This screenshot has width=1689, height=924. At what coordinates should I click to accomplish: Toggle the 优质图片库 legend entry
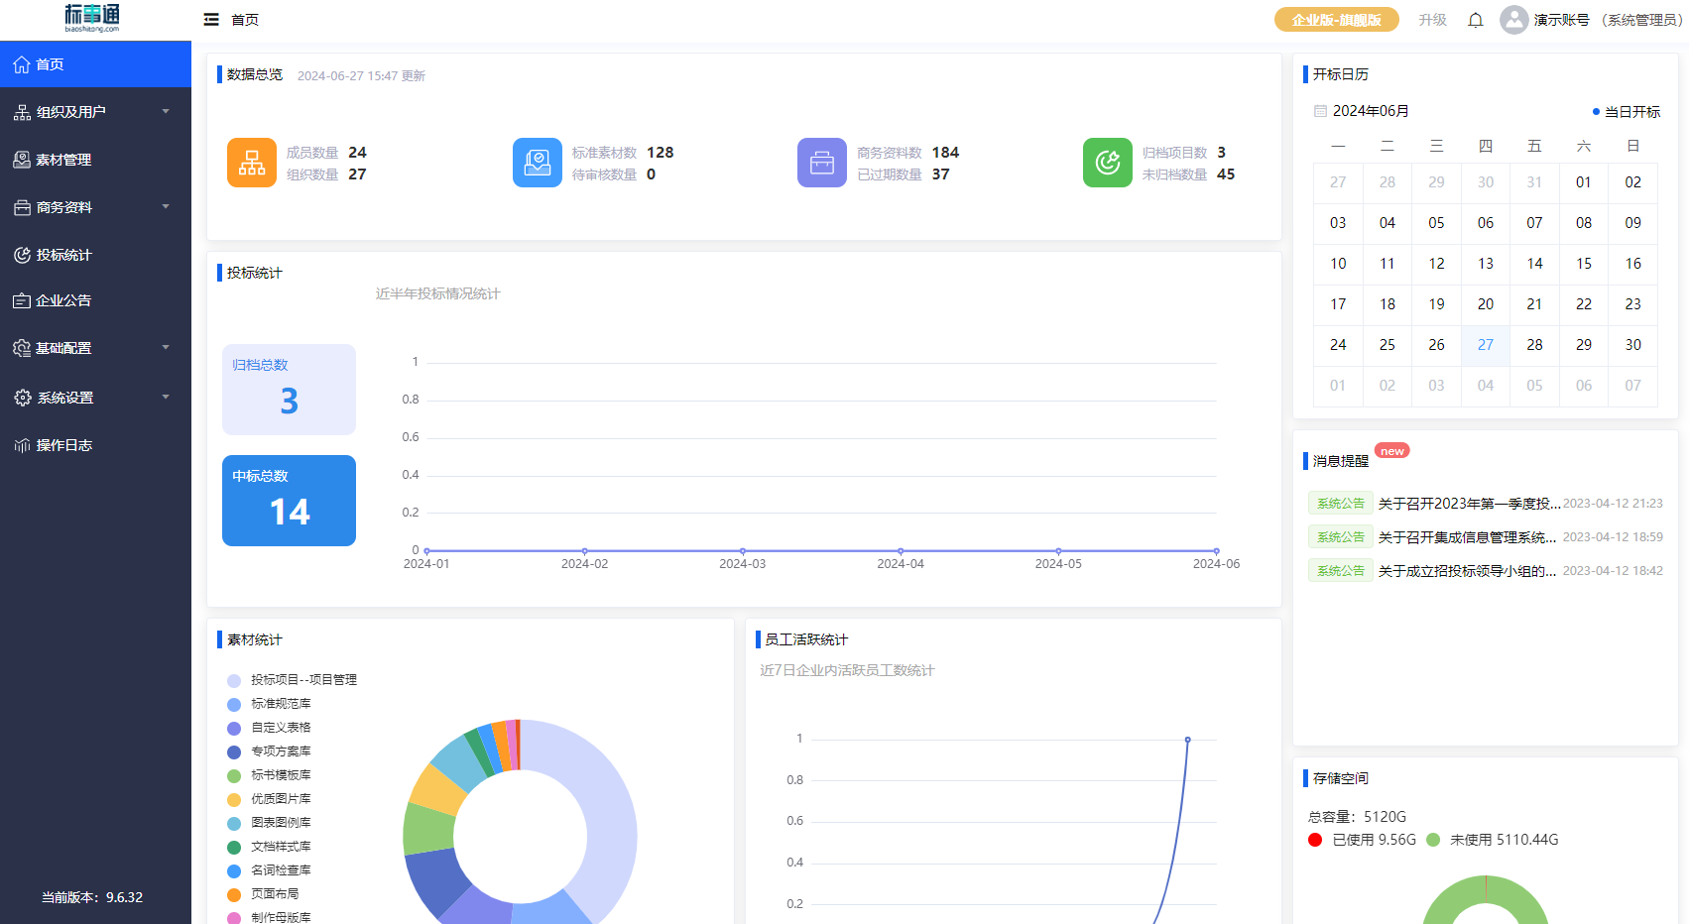pos(269,799)
